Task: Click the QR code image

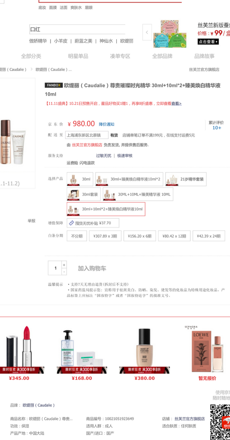Action: tap(220, 422)
